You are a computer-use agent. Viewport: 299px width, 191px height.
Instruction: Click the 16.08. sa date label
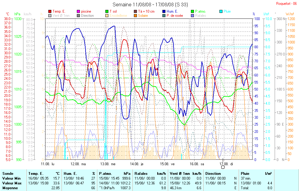click(197, 164)
